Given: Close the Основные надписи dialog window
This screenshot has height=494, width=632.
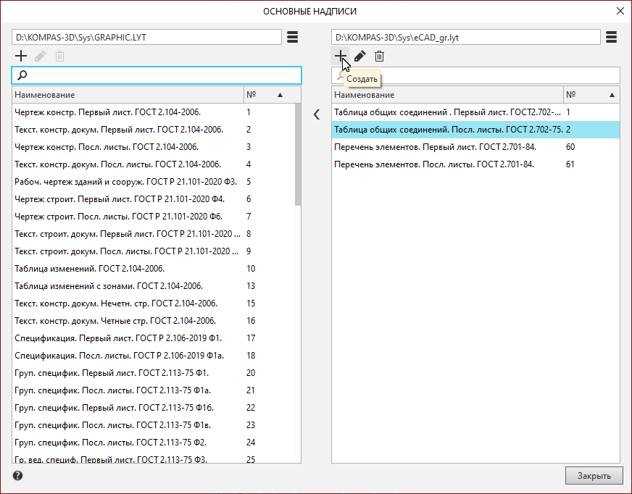Looking at the screenshot, I should (620, 11).
